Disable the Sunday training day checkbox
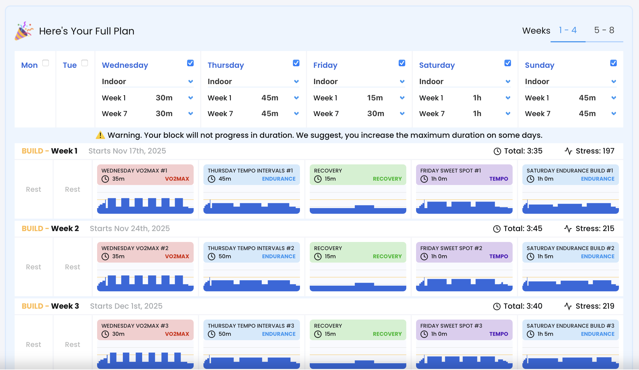The image size is (639, 370). [x=614, y=63]
